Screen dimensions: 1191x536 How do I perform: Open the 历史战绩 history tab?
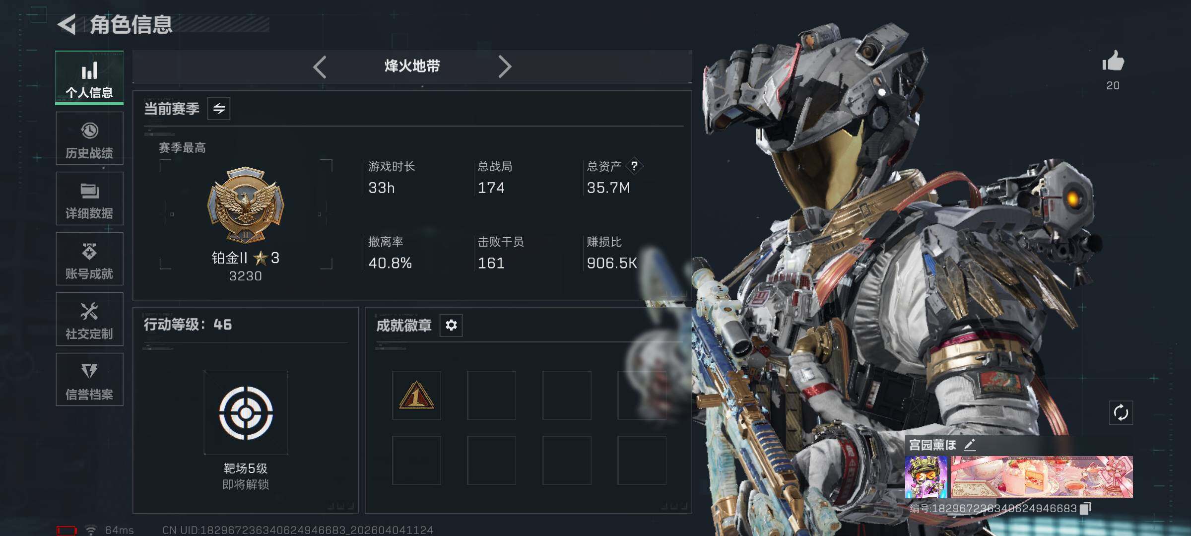[89, 138]
